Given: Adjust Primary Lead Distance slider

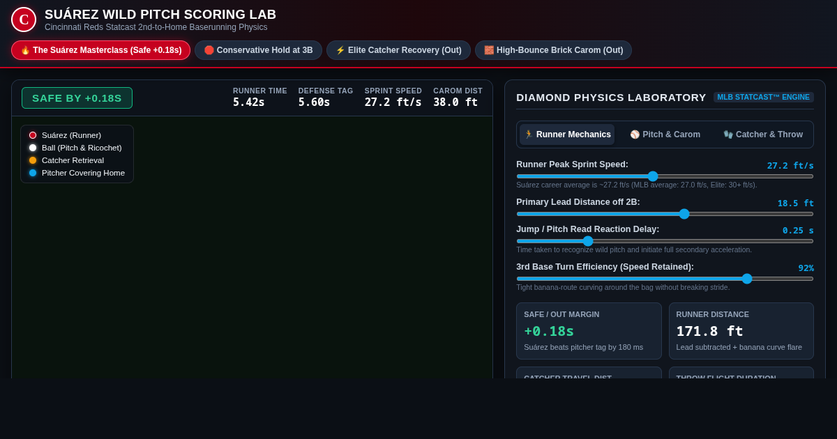Looking at the screenshot, I should coord(665,214).
